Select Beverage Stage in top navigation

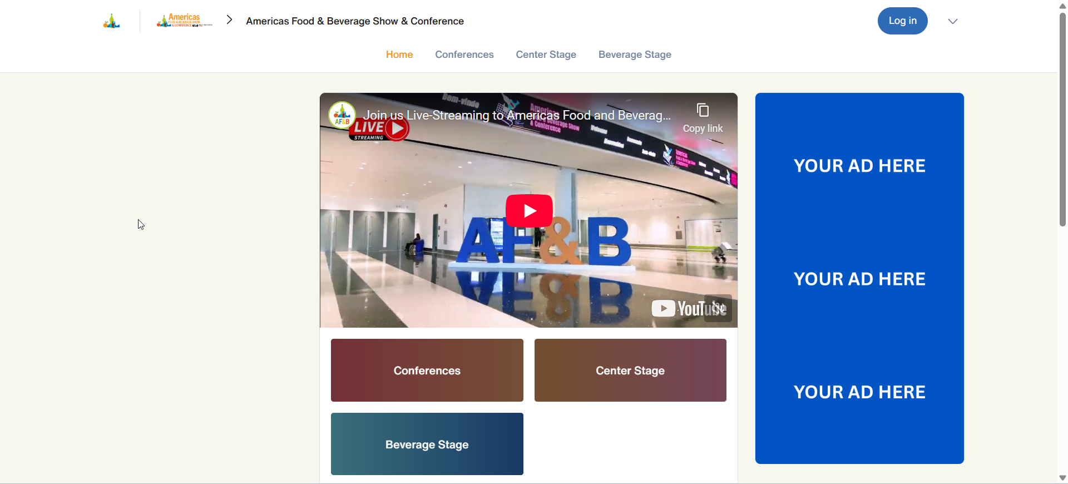coord(635,55)
